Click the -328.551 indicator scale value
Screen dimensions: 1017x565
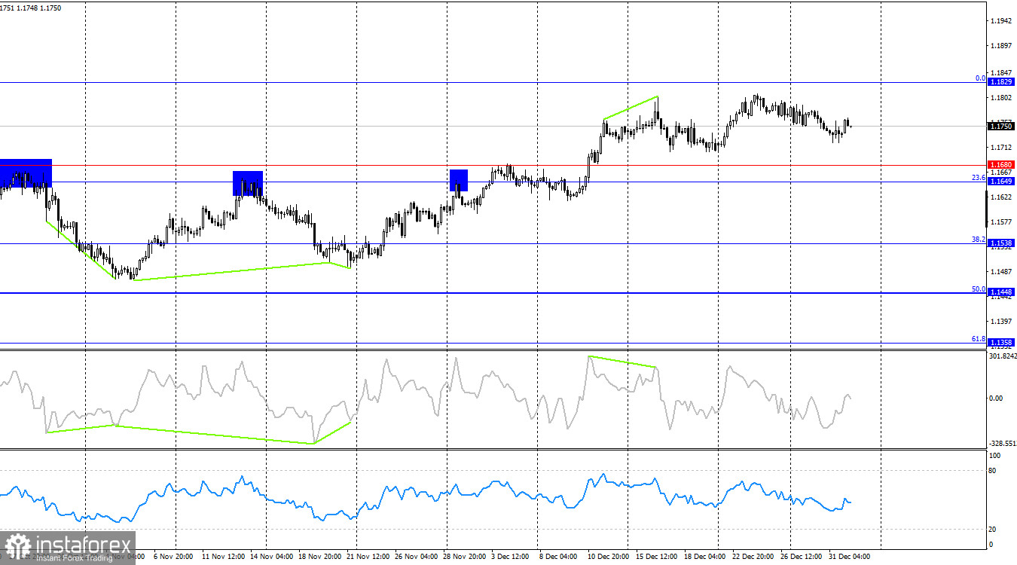coord(1001,444)
